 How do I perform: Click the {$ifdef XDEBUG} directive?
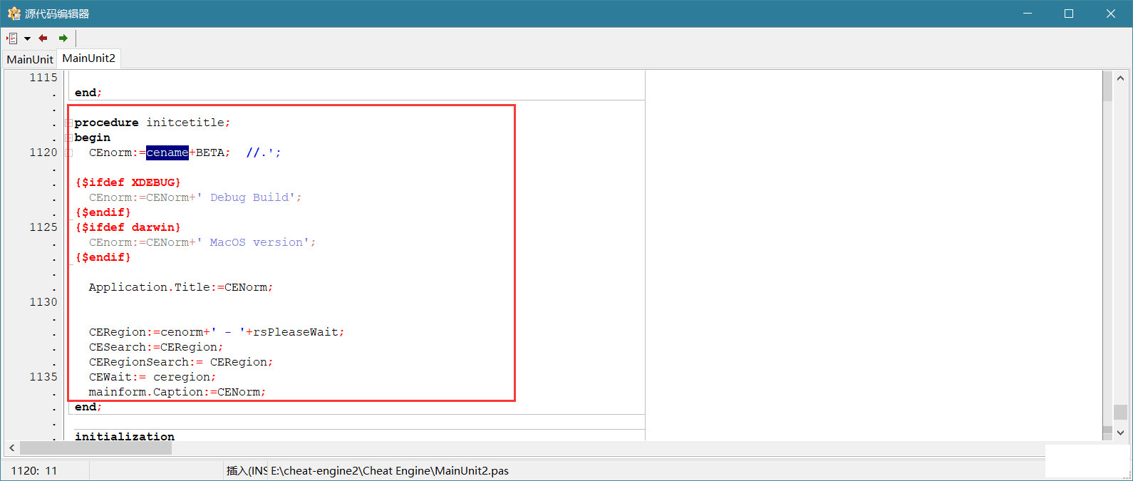click(128, 182)
